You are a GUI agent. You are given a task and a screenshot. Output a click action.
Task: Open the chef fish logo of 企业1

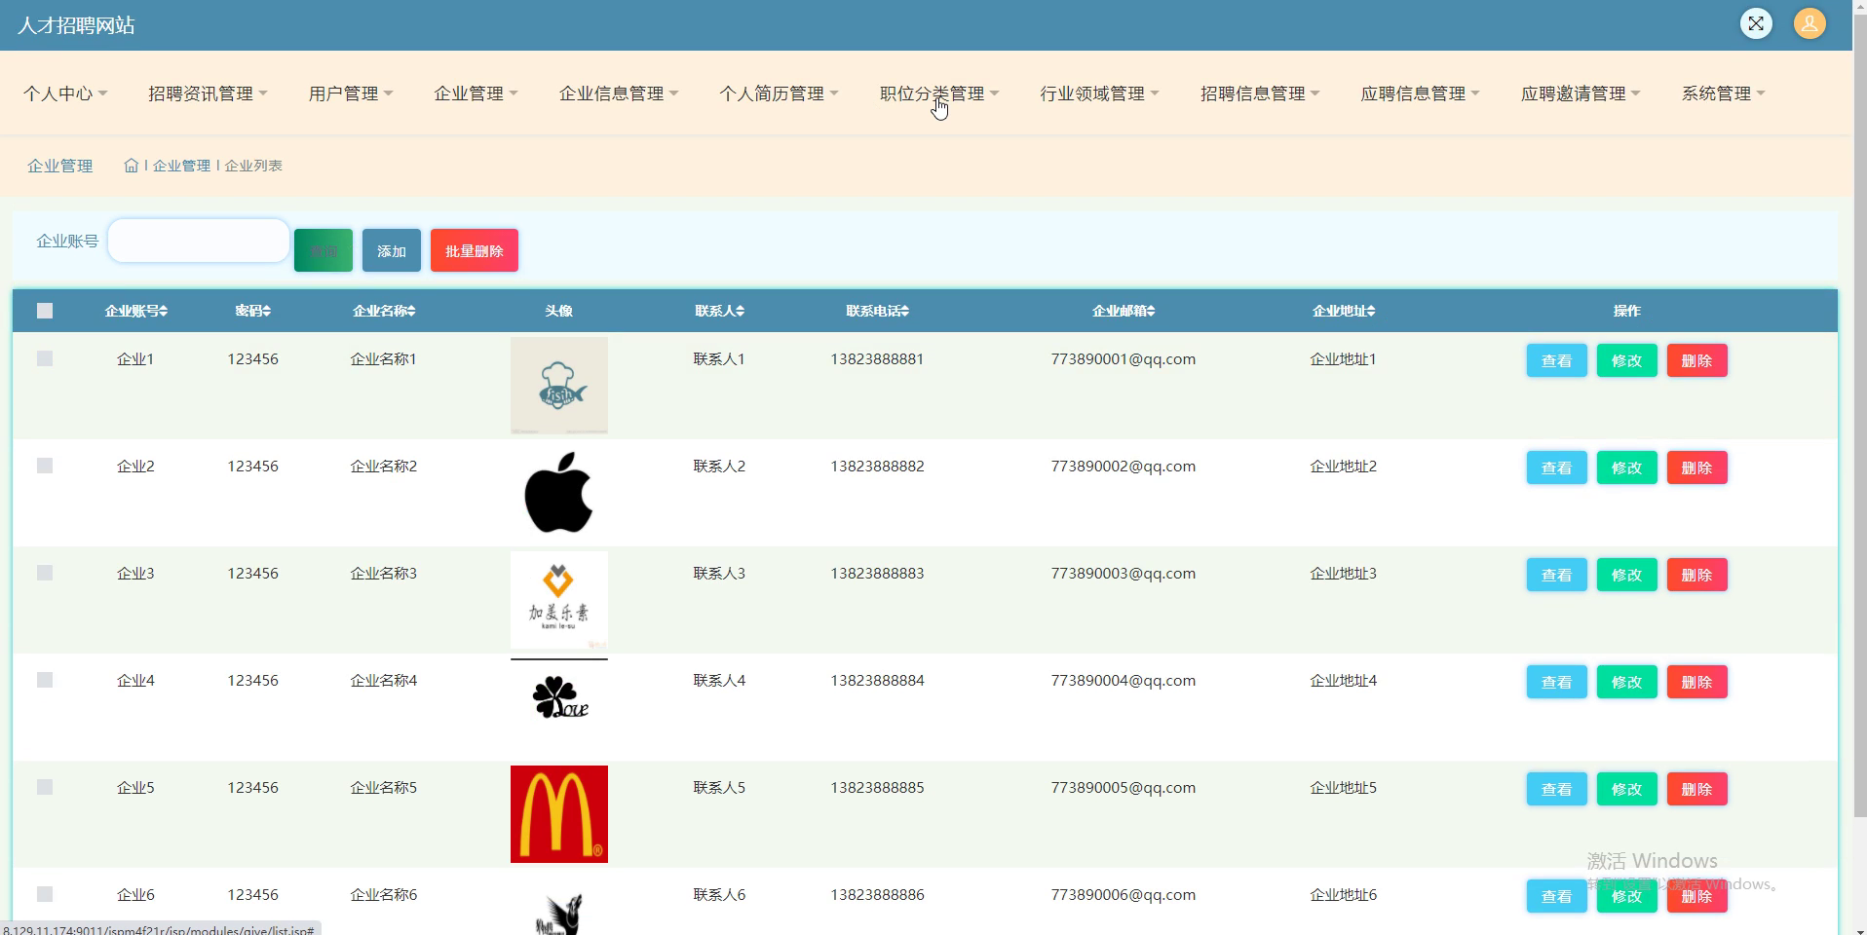coord(559,386)
